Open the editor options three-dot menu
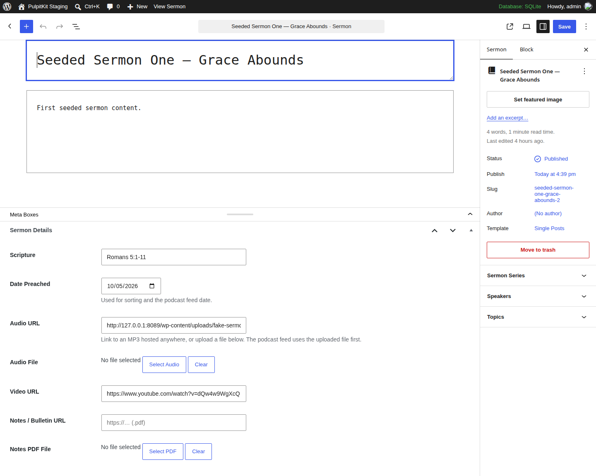The image size is (596, 476). (586, 26)
